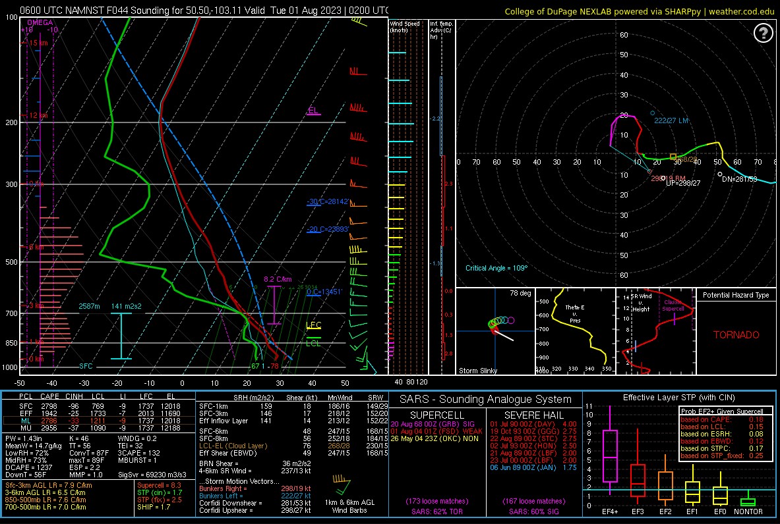Select the ML parcel row
Screen dimensions: 780x524
98,421
